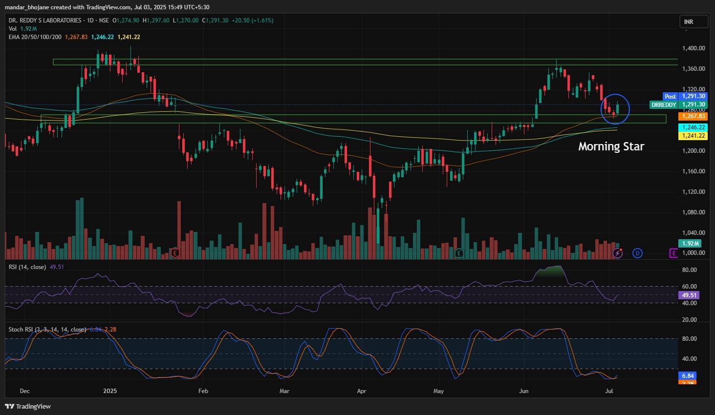Click the 1,080.00 price axis label
Screen dimensions: 715x415
click(693, 212)
